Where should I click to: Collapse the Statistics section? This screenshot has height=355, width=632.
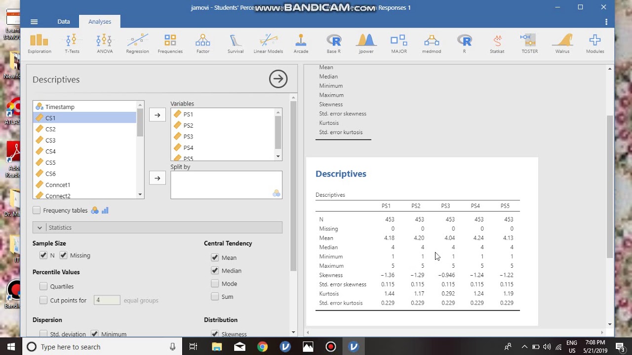(x=39, y=228)
